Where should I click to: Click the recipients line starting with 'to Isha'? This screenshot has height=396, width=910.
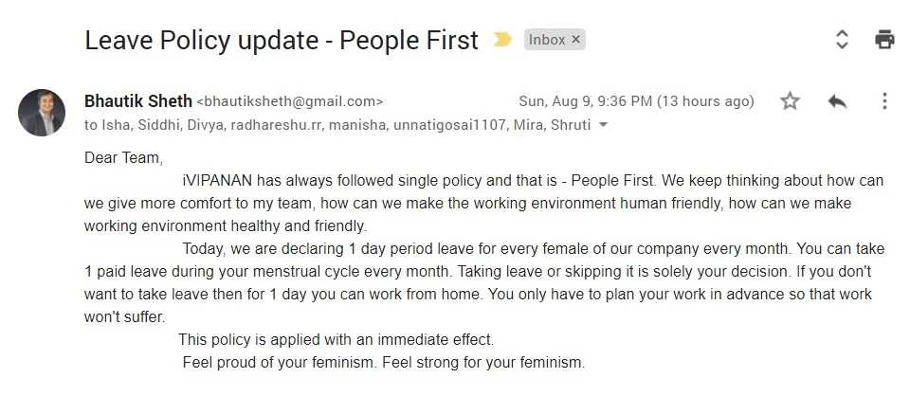(x=337, y=125)
